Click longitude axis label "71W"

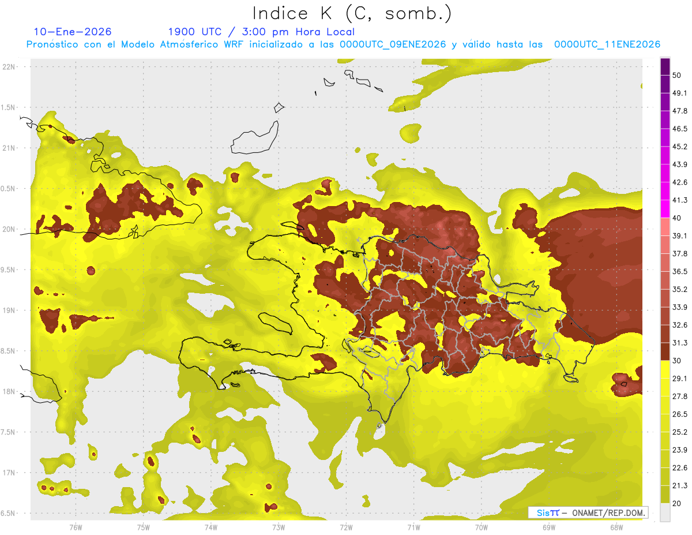(413, 527)
